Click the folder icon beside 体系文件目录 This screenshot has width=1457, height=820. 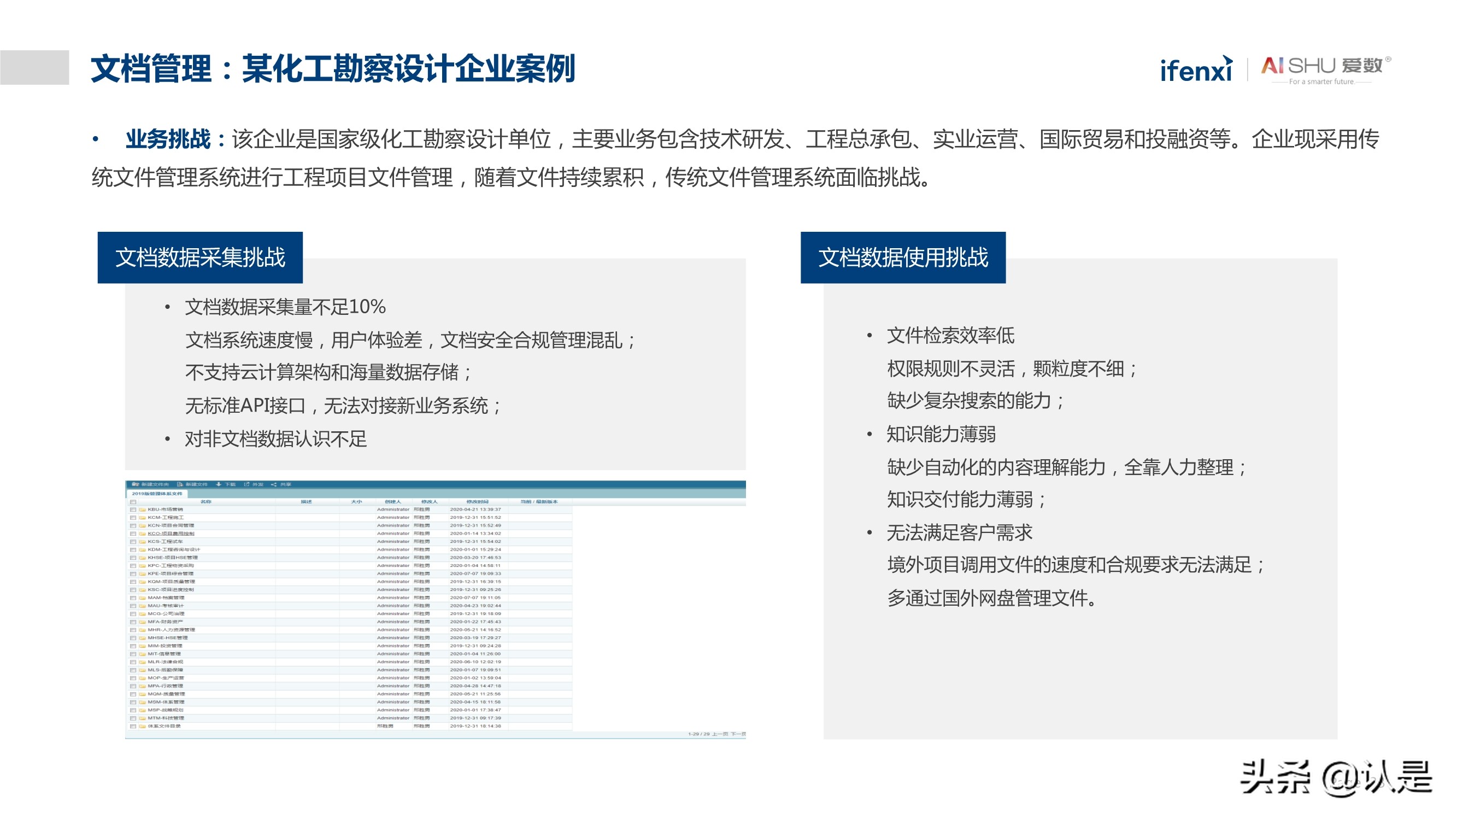tap(143, 726)
